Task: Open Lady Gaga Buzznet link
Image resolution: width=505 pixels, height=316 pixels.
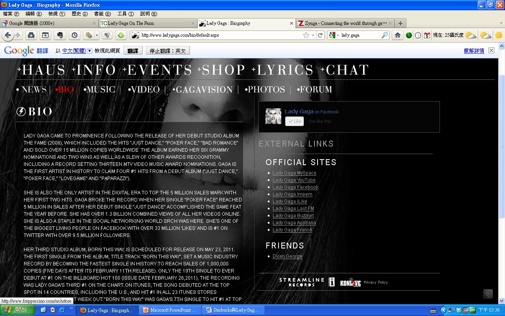Action: [293, 216]
